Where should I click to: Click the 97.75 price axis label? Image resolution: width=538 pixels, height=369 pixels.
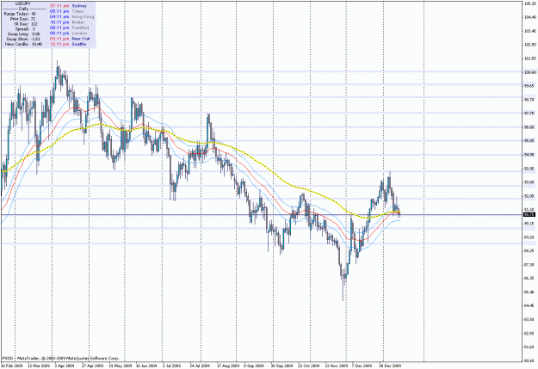pyautogui.click(x=529, y=114)
